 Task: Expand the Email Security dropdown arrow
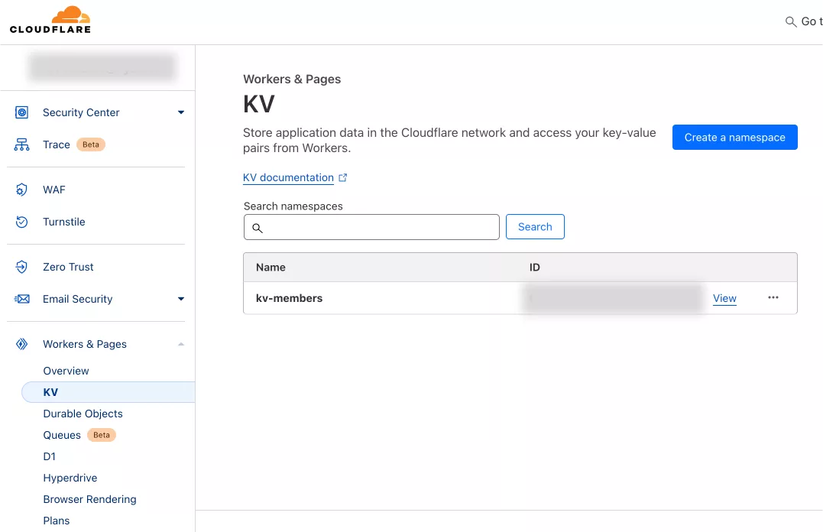(x=181, y=299)
